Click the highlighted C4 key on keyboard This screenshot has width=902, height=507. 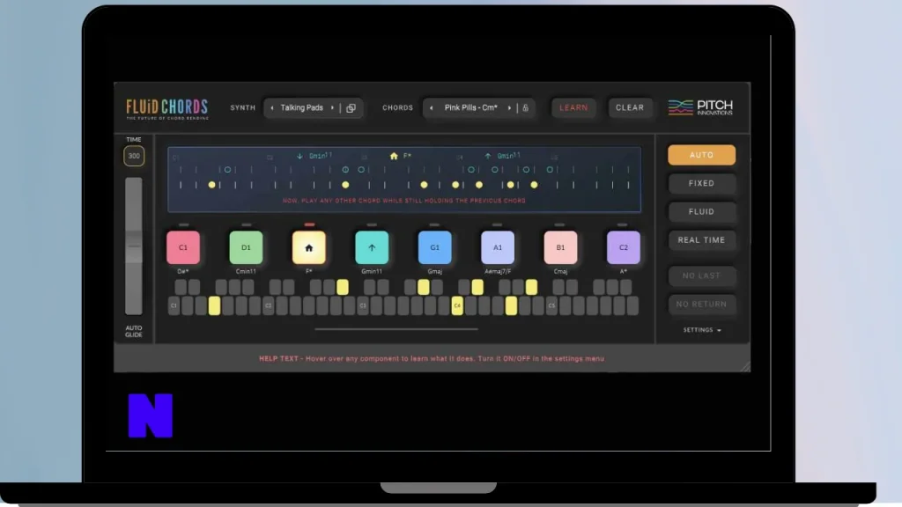click(457, 305)
